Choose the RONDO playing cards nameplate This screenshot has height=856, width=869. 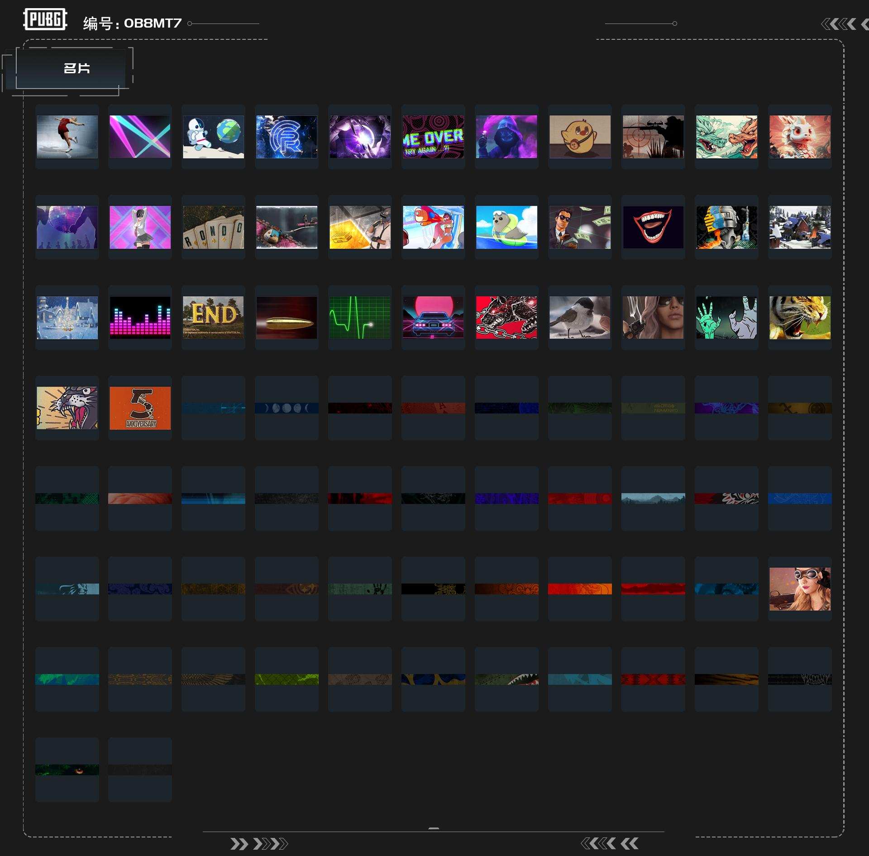point(213,227)
